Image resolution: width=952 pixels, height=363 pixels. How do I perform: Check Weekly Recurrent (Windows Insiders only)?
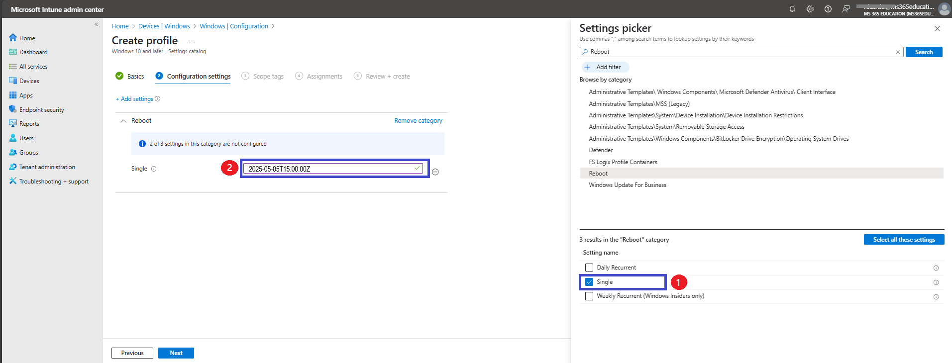click(x=589, y=296)
